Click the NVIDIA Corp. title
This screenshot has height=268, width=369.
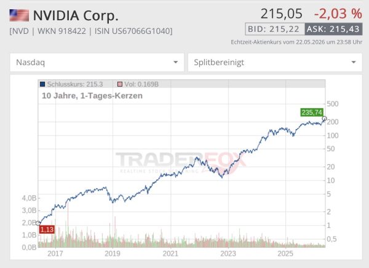(76, 15)
